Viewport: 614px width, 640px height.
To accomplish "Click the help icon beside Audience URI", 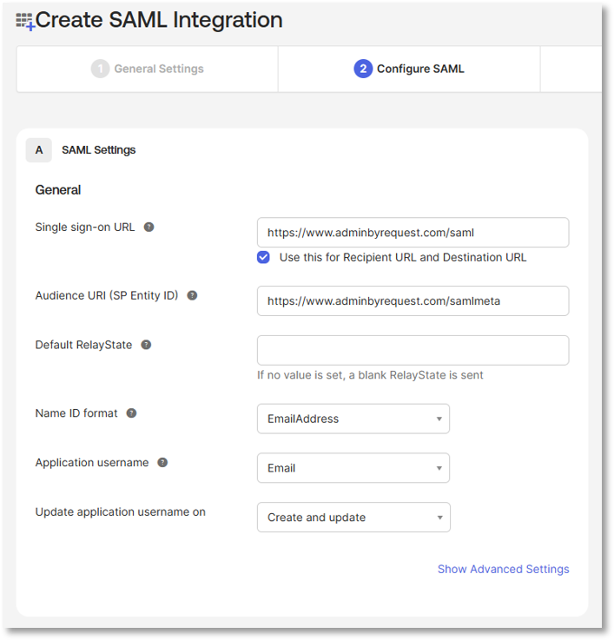I will 192,295.
